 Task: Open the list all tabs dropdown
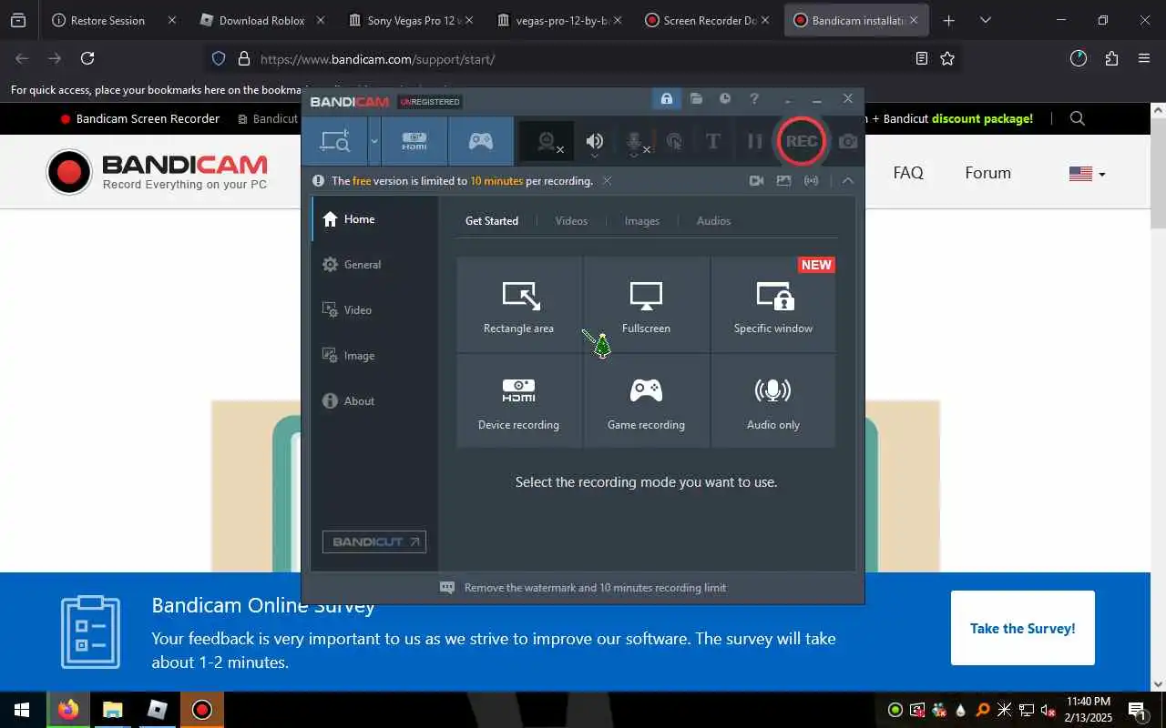click(986, 20)
